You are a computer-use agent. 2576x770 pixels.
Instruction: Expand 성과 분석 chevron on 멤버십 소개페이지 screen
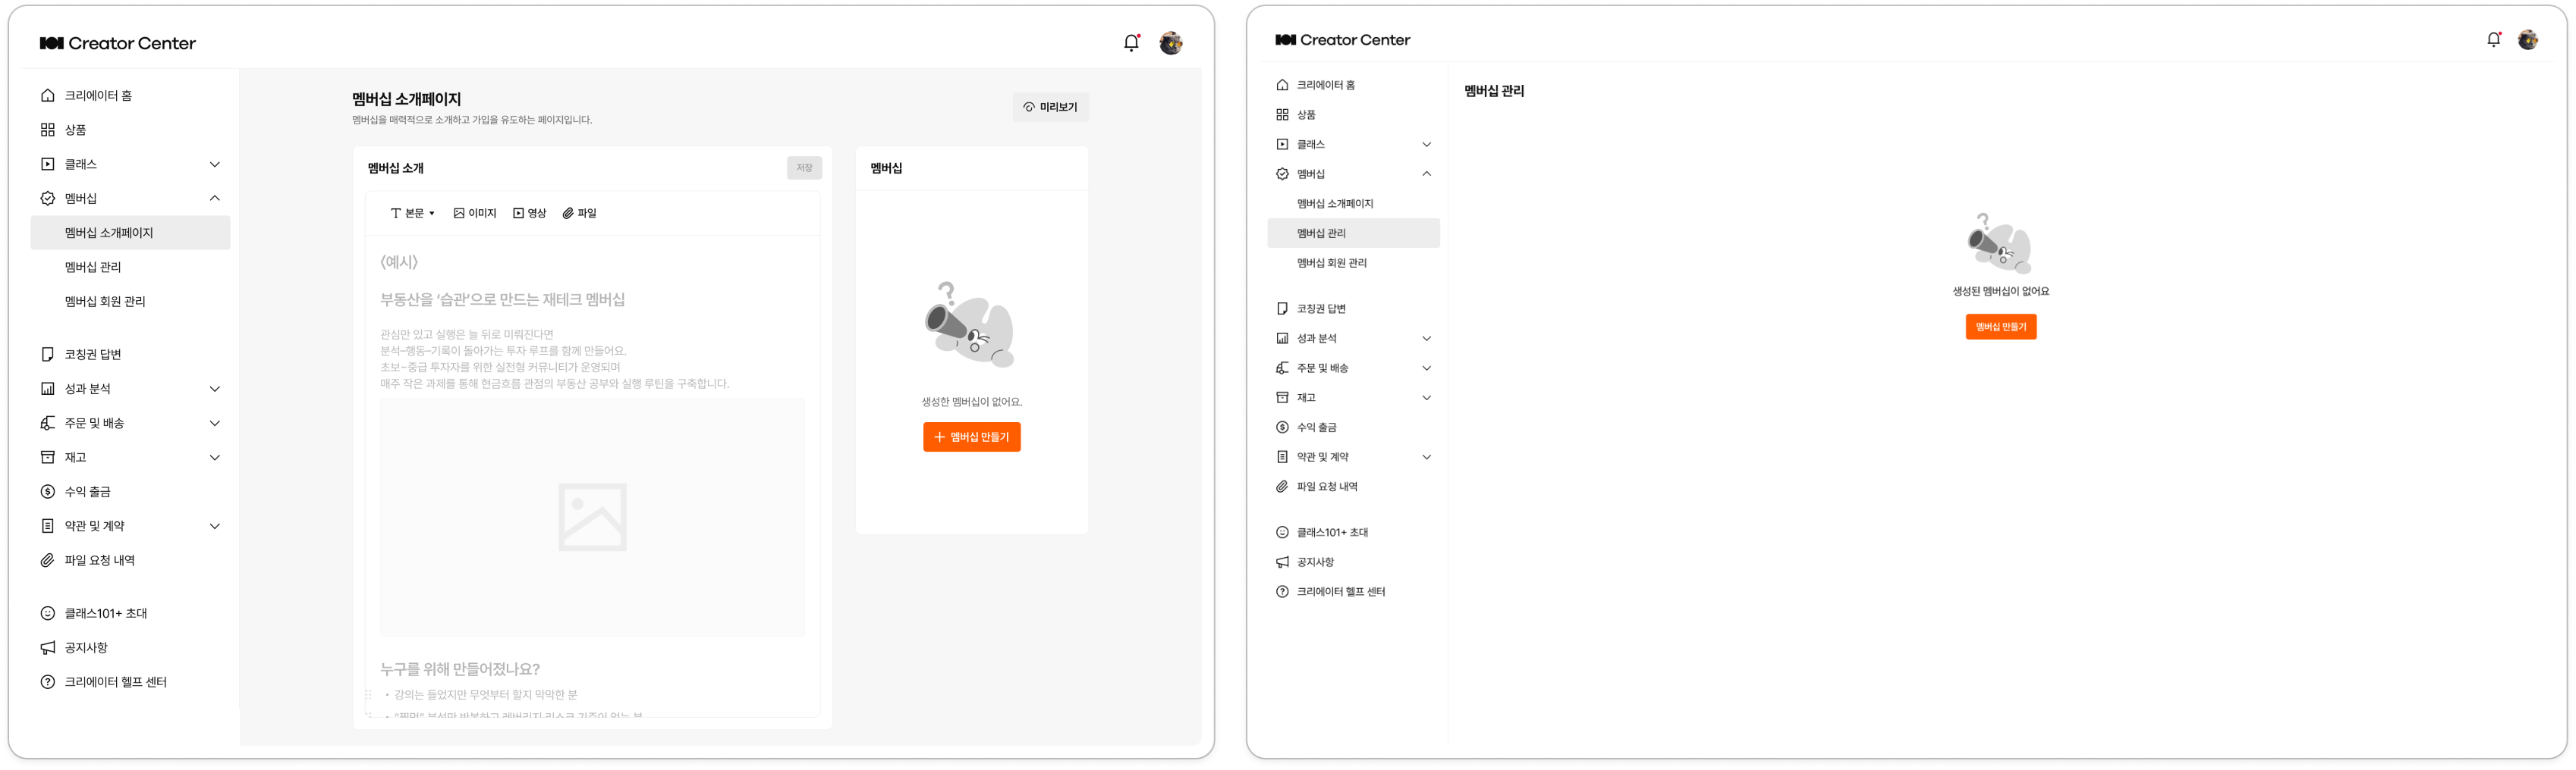pos(214,389)
